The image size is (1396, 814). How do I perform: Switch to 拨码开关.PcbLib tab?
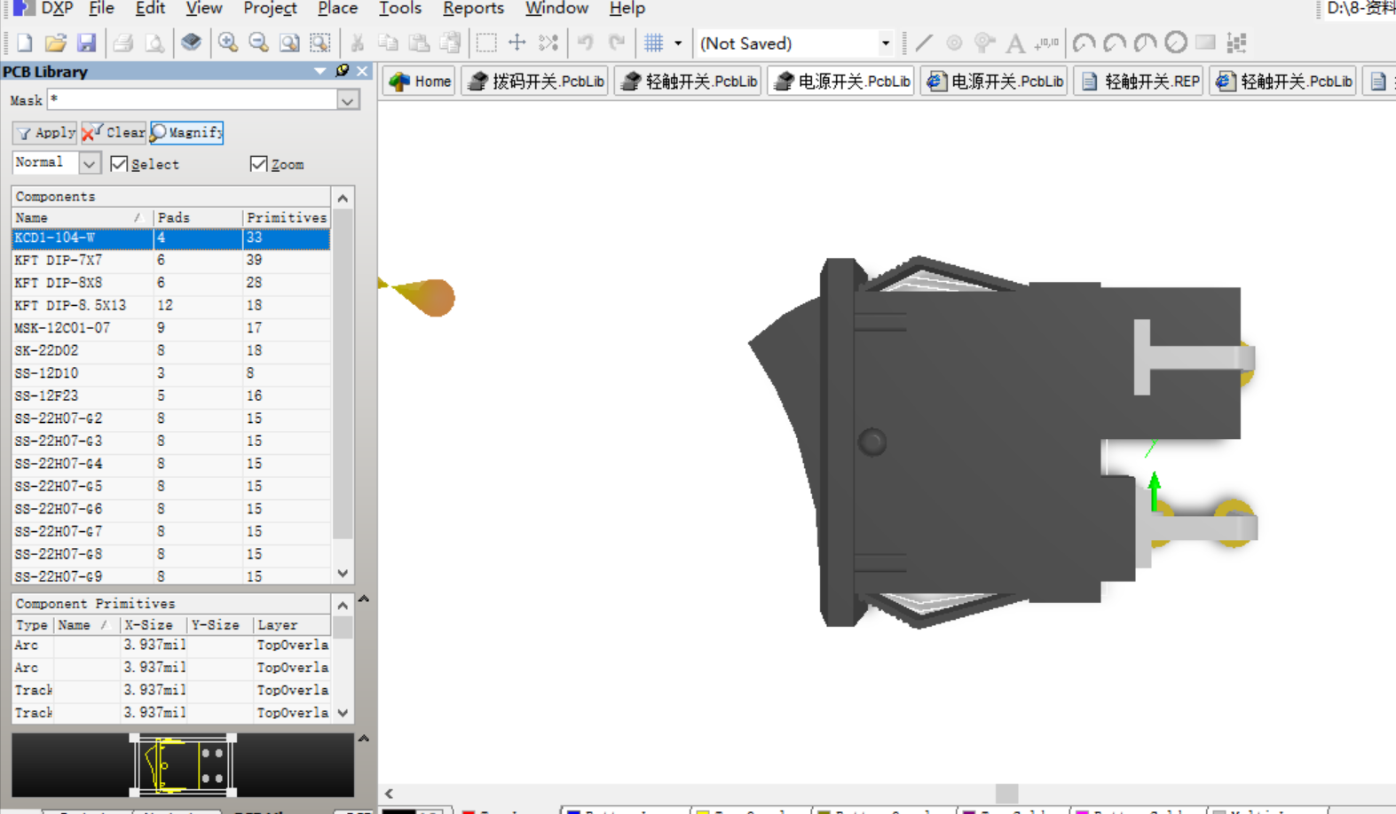pos(535,82)
